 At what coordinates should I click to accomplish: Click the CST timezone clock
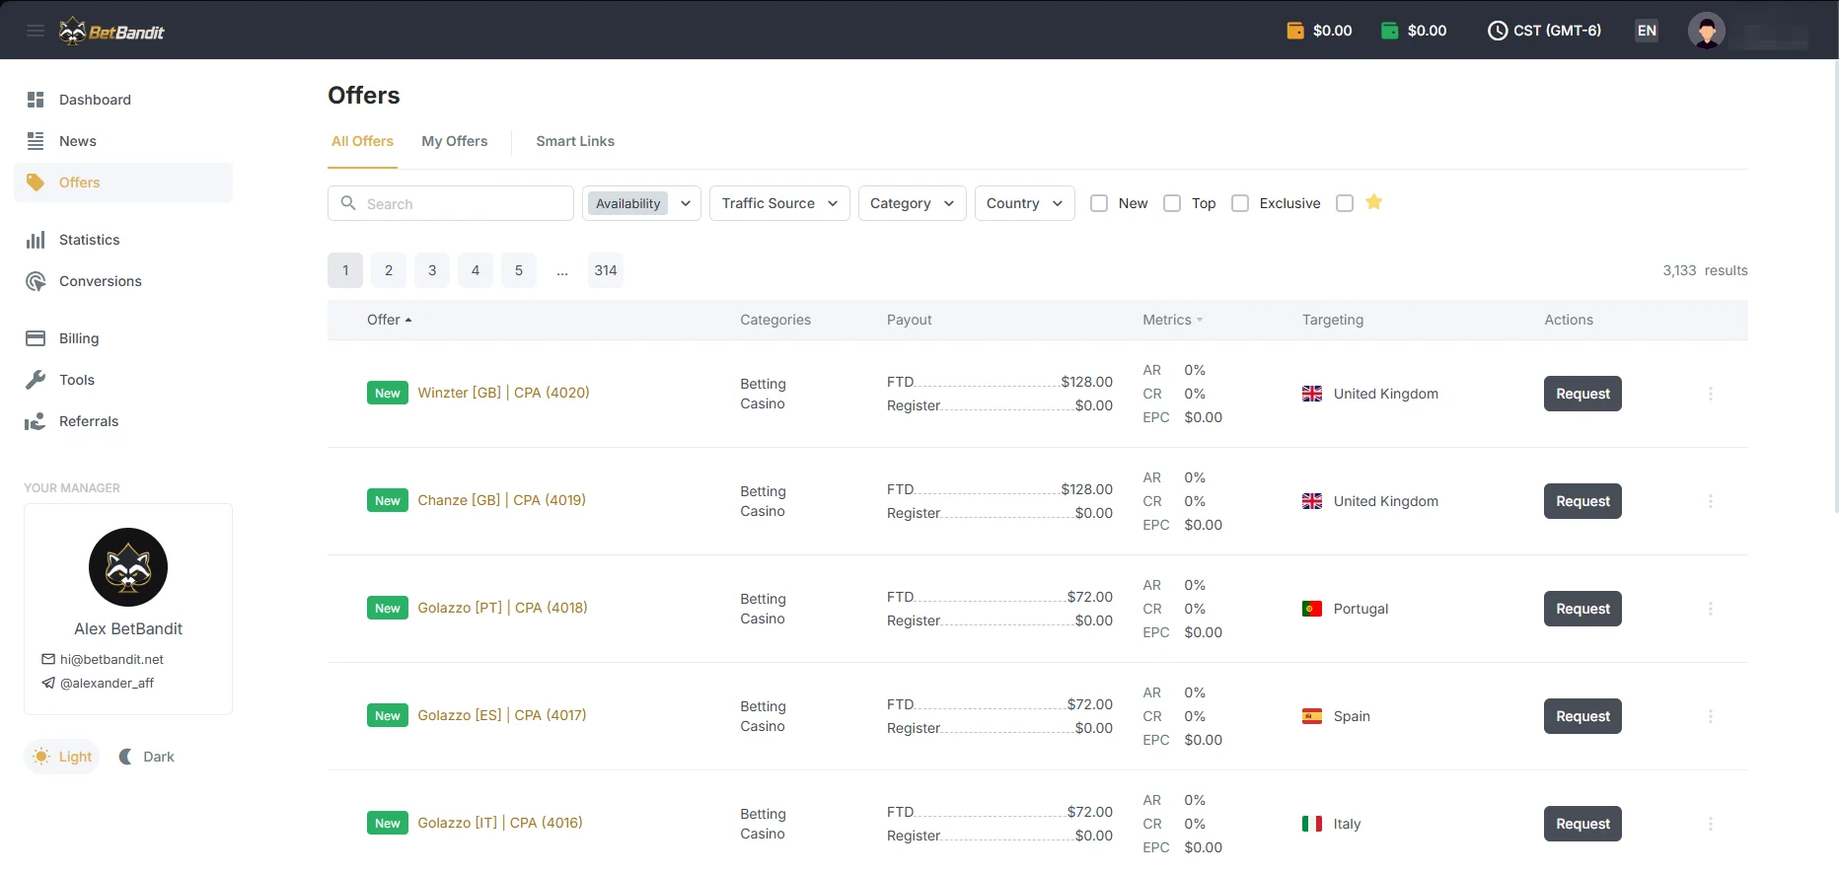tap(1544, 31)
